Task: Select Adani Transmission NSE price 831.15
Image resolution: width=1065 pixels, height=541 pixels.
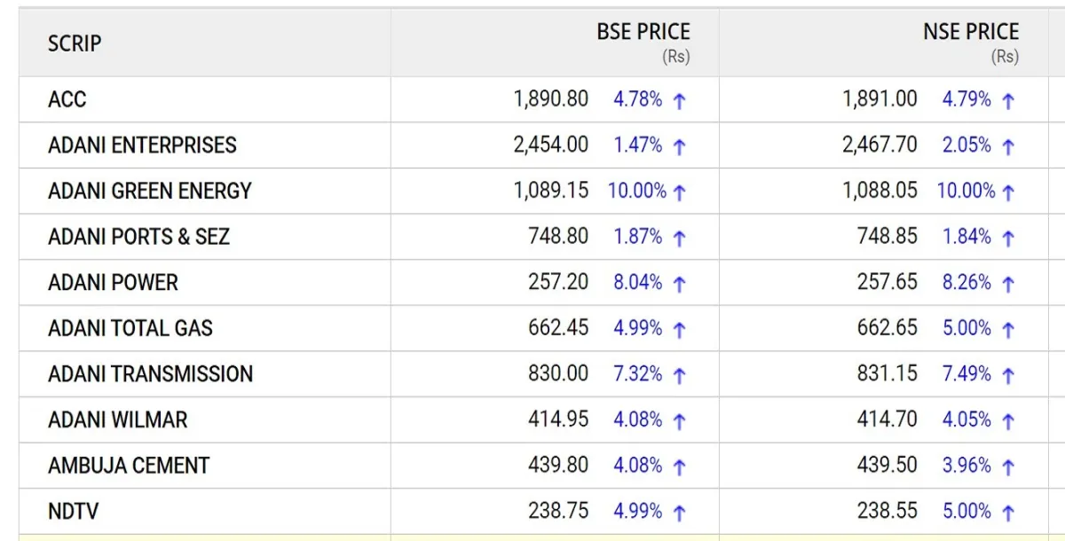Action: tap(887, 374)
